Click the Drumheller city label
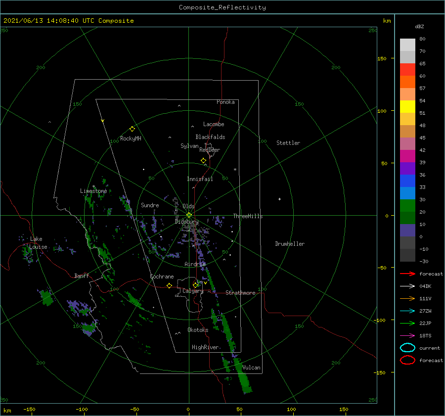445x416 pixels. [290, 244]
